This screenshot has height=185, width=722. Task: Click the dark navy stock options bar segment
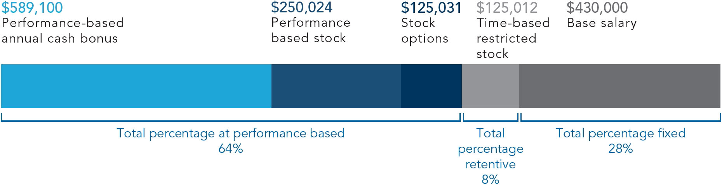[x=431, y=86]
